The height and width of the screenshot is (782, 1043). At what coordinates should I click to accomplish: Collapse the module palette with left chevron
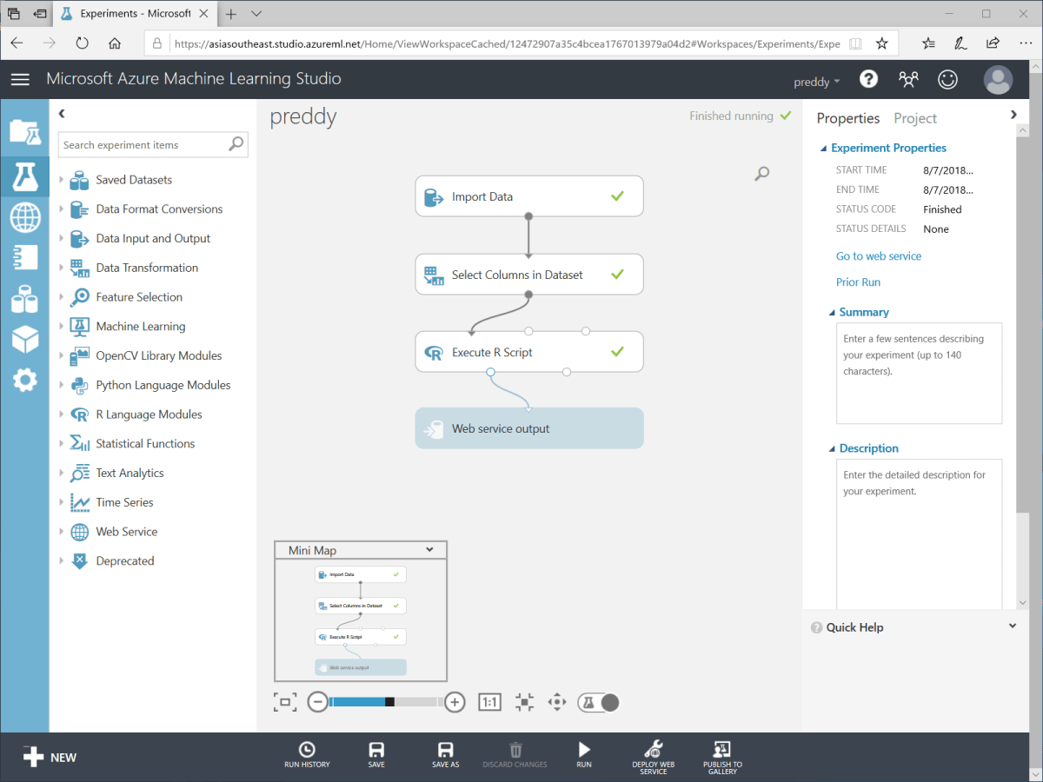pos(62,114)
